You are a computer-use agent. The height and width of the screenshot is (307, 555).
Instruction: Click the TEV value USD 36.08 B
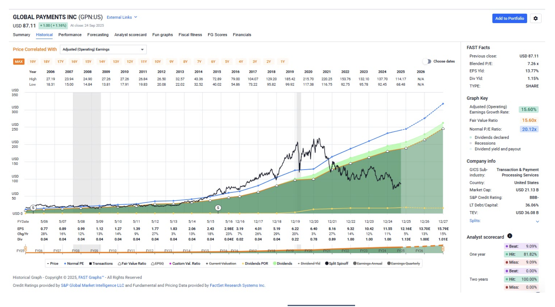point(527,212)
